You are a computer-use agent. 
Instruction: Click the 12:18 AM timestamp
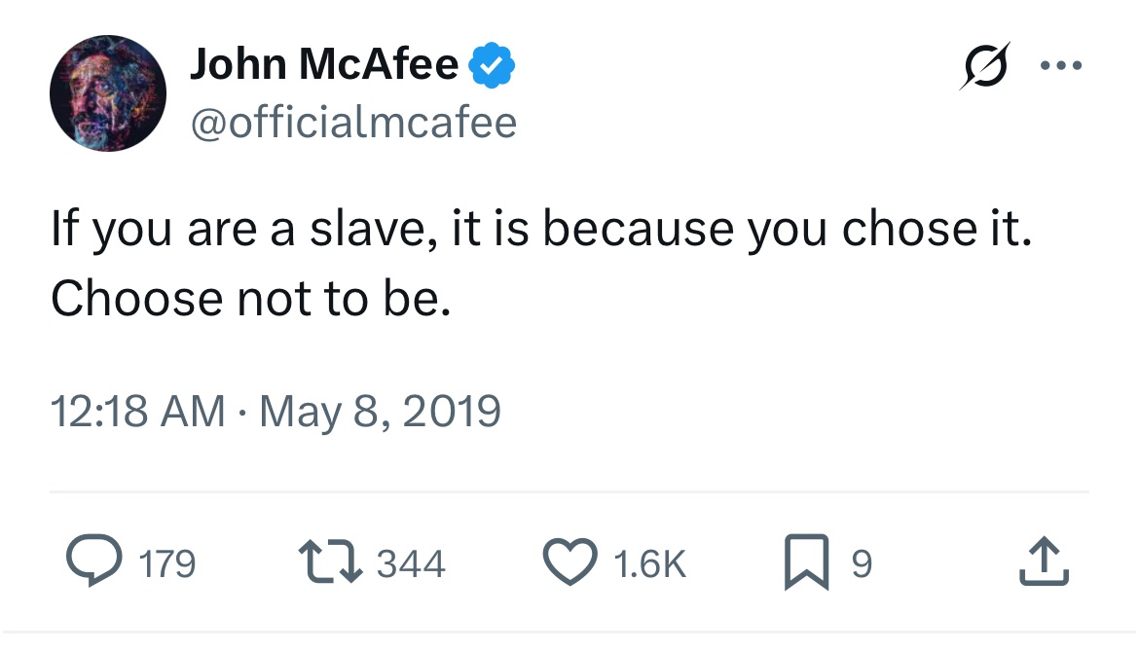point(137,411)
